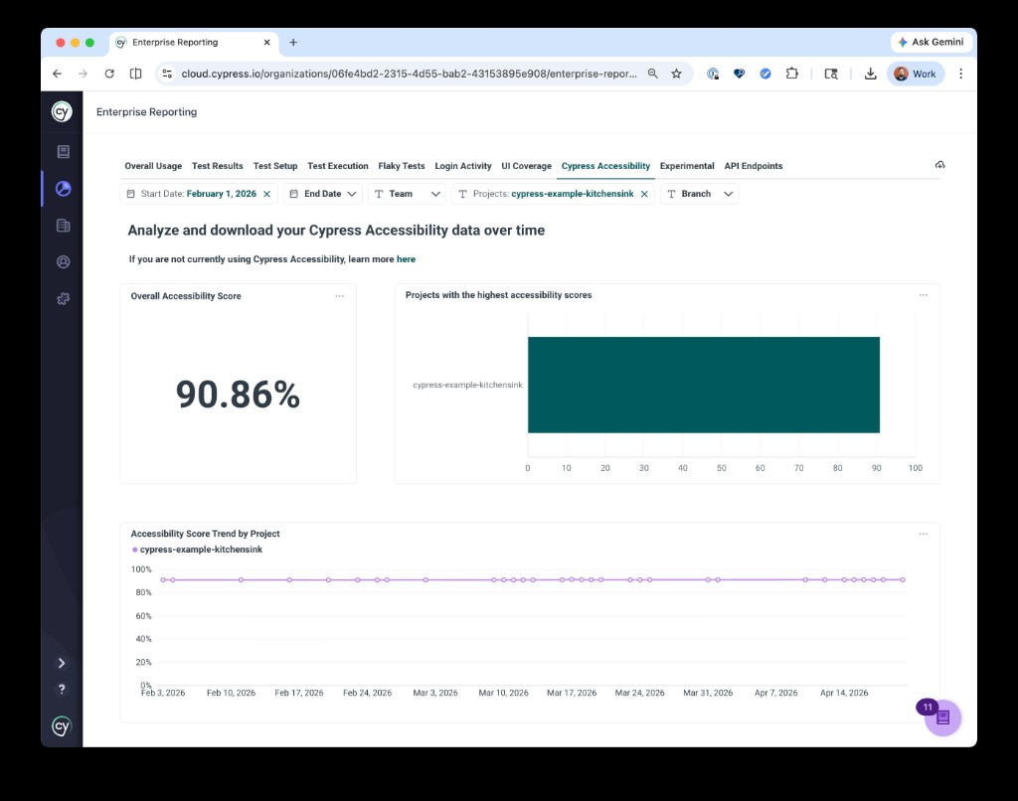Viewport: 1018px width, 801px height.
Task: Remove the cypress-example-kitchensink project filter
Action: (x=644, y=194)
